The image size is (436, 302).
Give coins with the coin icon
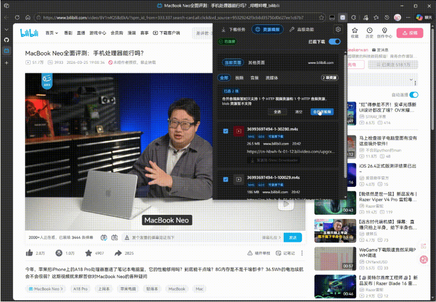(59, 253)
